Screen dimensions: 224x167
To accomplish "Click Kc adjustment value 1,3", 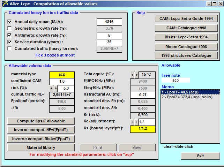I will 147,122.
